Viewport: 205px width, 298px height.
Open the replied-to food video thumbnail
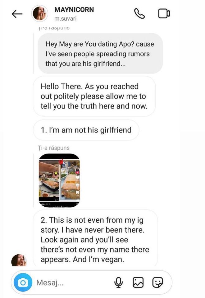59,180
